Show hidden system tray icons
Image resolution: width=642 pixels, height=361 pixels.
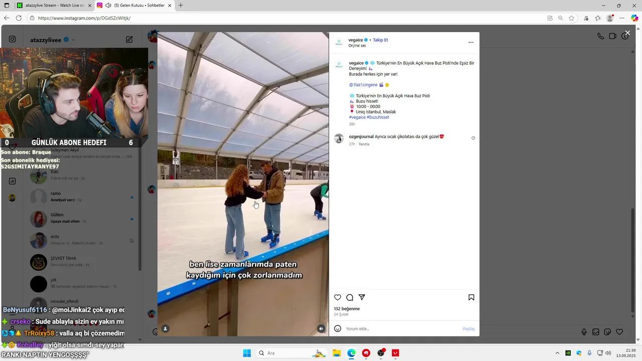557,353
